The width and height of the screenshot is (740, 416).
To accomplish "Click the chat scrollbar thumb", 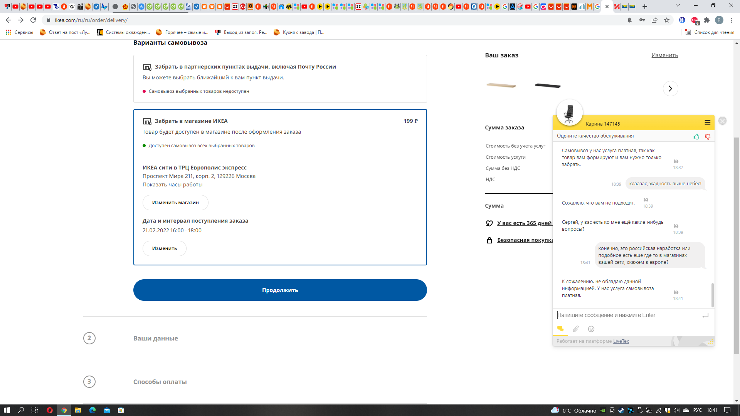I will click(712, 295).
